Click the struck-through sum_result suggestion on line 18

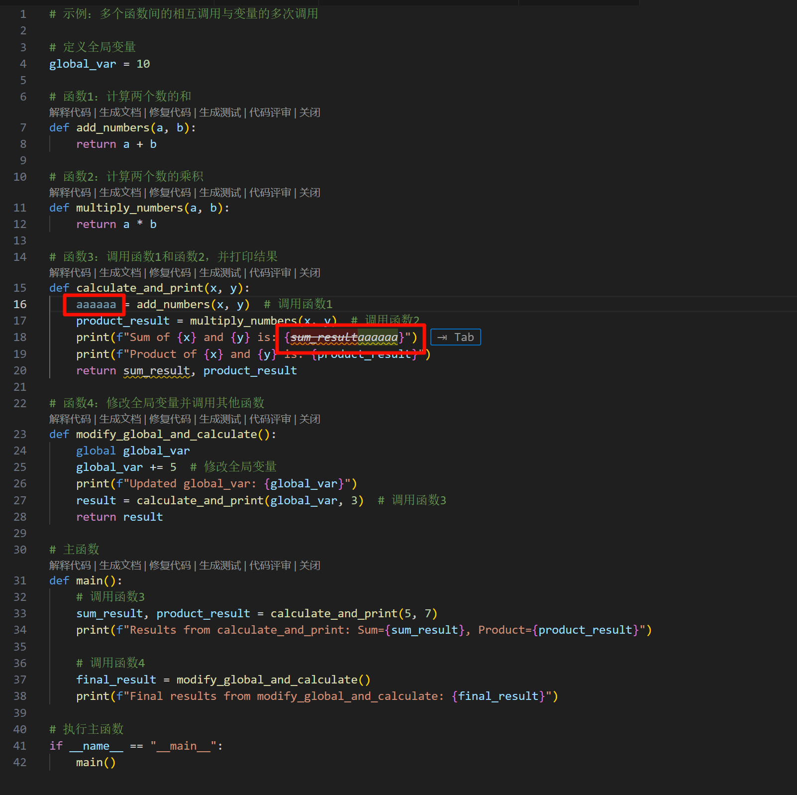[323, 338]
